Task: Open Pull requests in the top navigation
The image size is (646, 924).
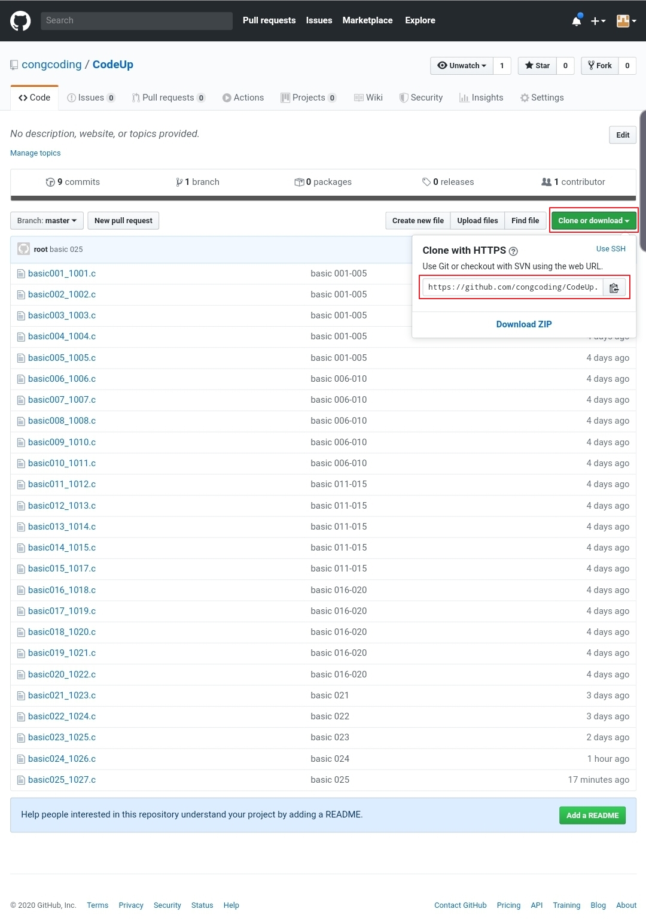Action: tap(269, 20)
